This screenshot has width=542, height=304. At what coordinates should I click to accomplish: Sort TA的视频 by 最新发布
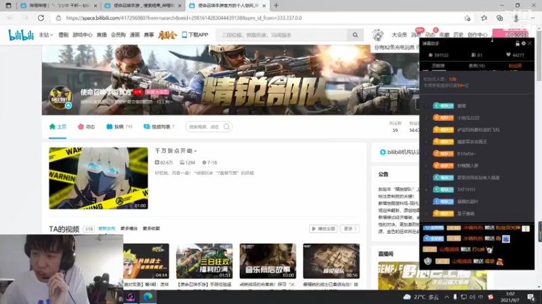(x=107, y=228)
